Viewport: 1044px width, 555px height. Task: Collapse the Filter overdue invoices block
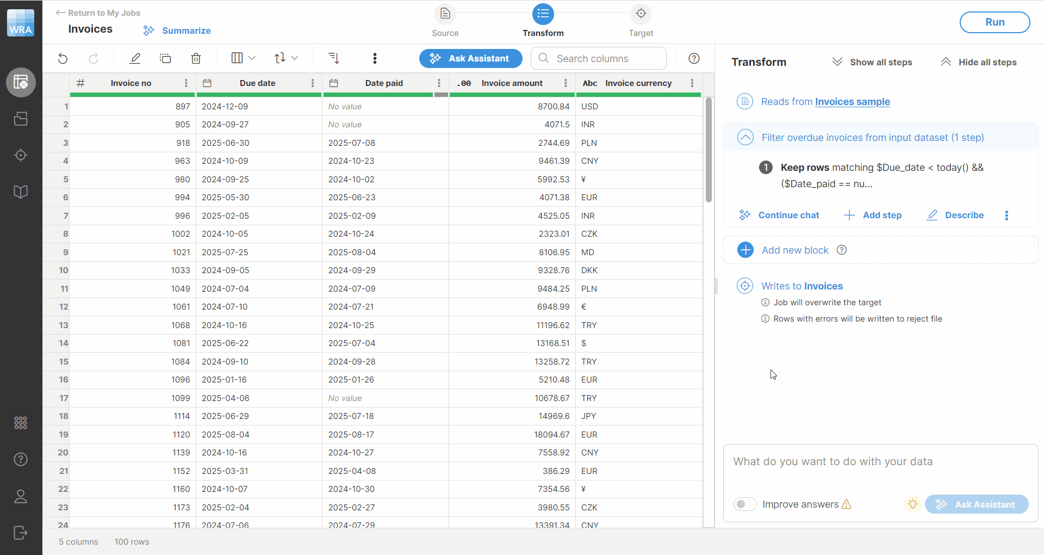pos(745,137)
